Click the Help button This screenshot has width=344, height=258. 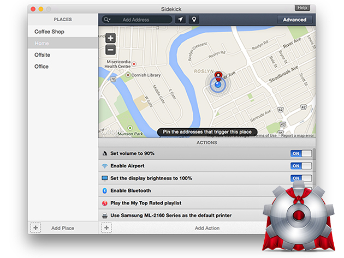point(302,8)
